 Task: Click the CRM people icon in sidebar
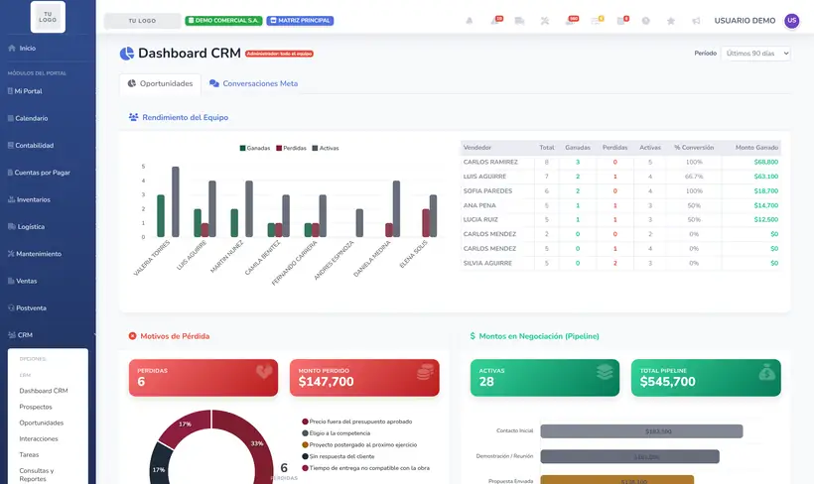[x=12, y=335]
